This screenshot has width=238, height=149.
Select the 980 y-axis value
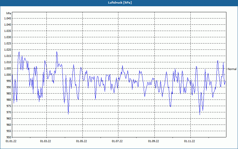point(9,100)
